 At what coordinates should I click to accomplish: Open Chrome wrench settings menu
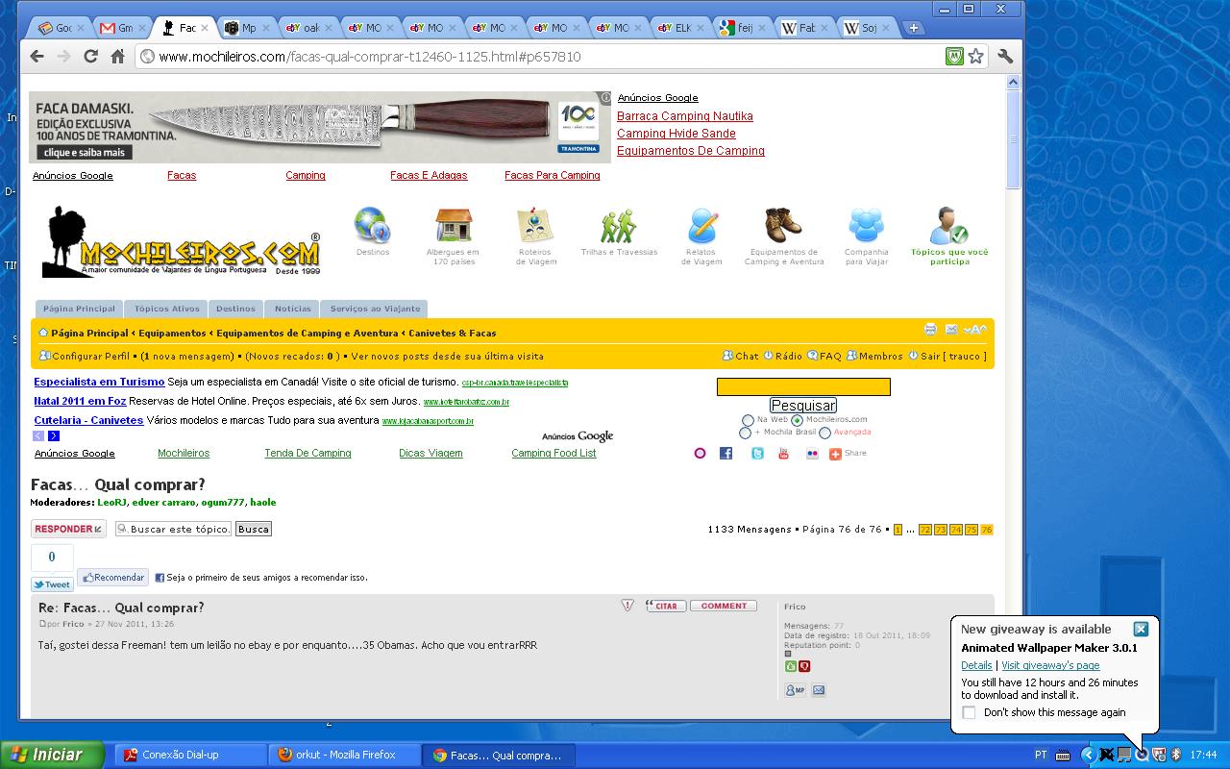(x=1005, y=57)
